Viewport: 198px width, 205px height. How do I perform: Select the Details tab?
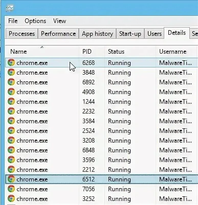(x=177, y=33)
